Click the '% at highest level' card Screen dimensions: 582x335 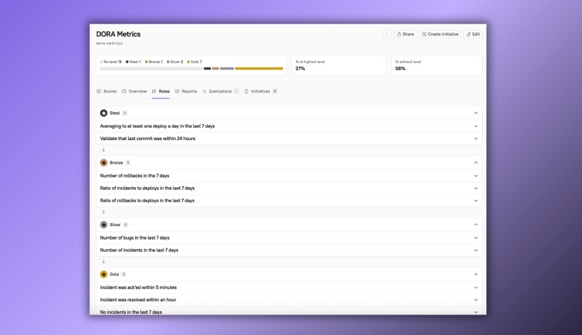coord(338,65)
